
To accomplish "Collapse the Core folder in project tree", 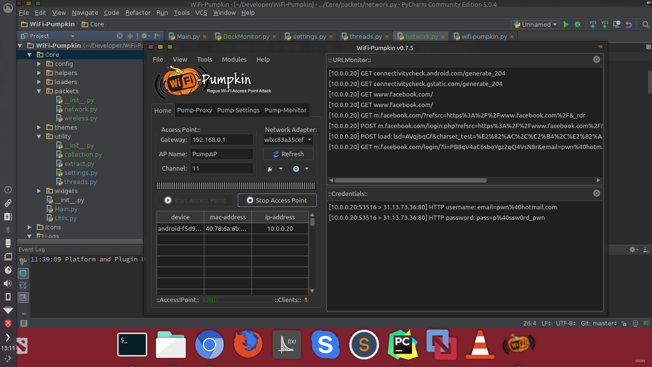I will (29, 55).
